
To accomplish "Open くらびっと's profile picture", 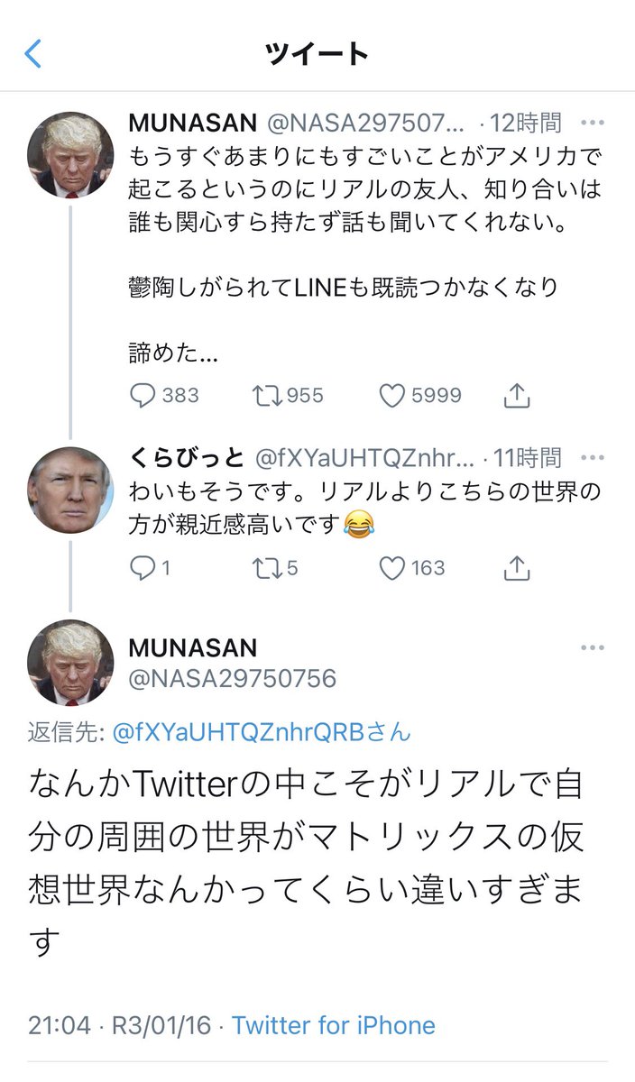I will click(70, 491).
